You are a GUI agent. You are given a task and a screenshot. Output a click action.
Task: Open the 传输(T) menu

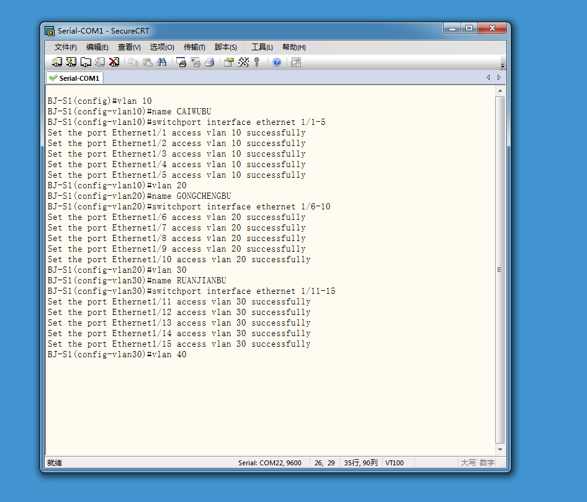tap(194, 47)
